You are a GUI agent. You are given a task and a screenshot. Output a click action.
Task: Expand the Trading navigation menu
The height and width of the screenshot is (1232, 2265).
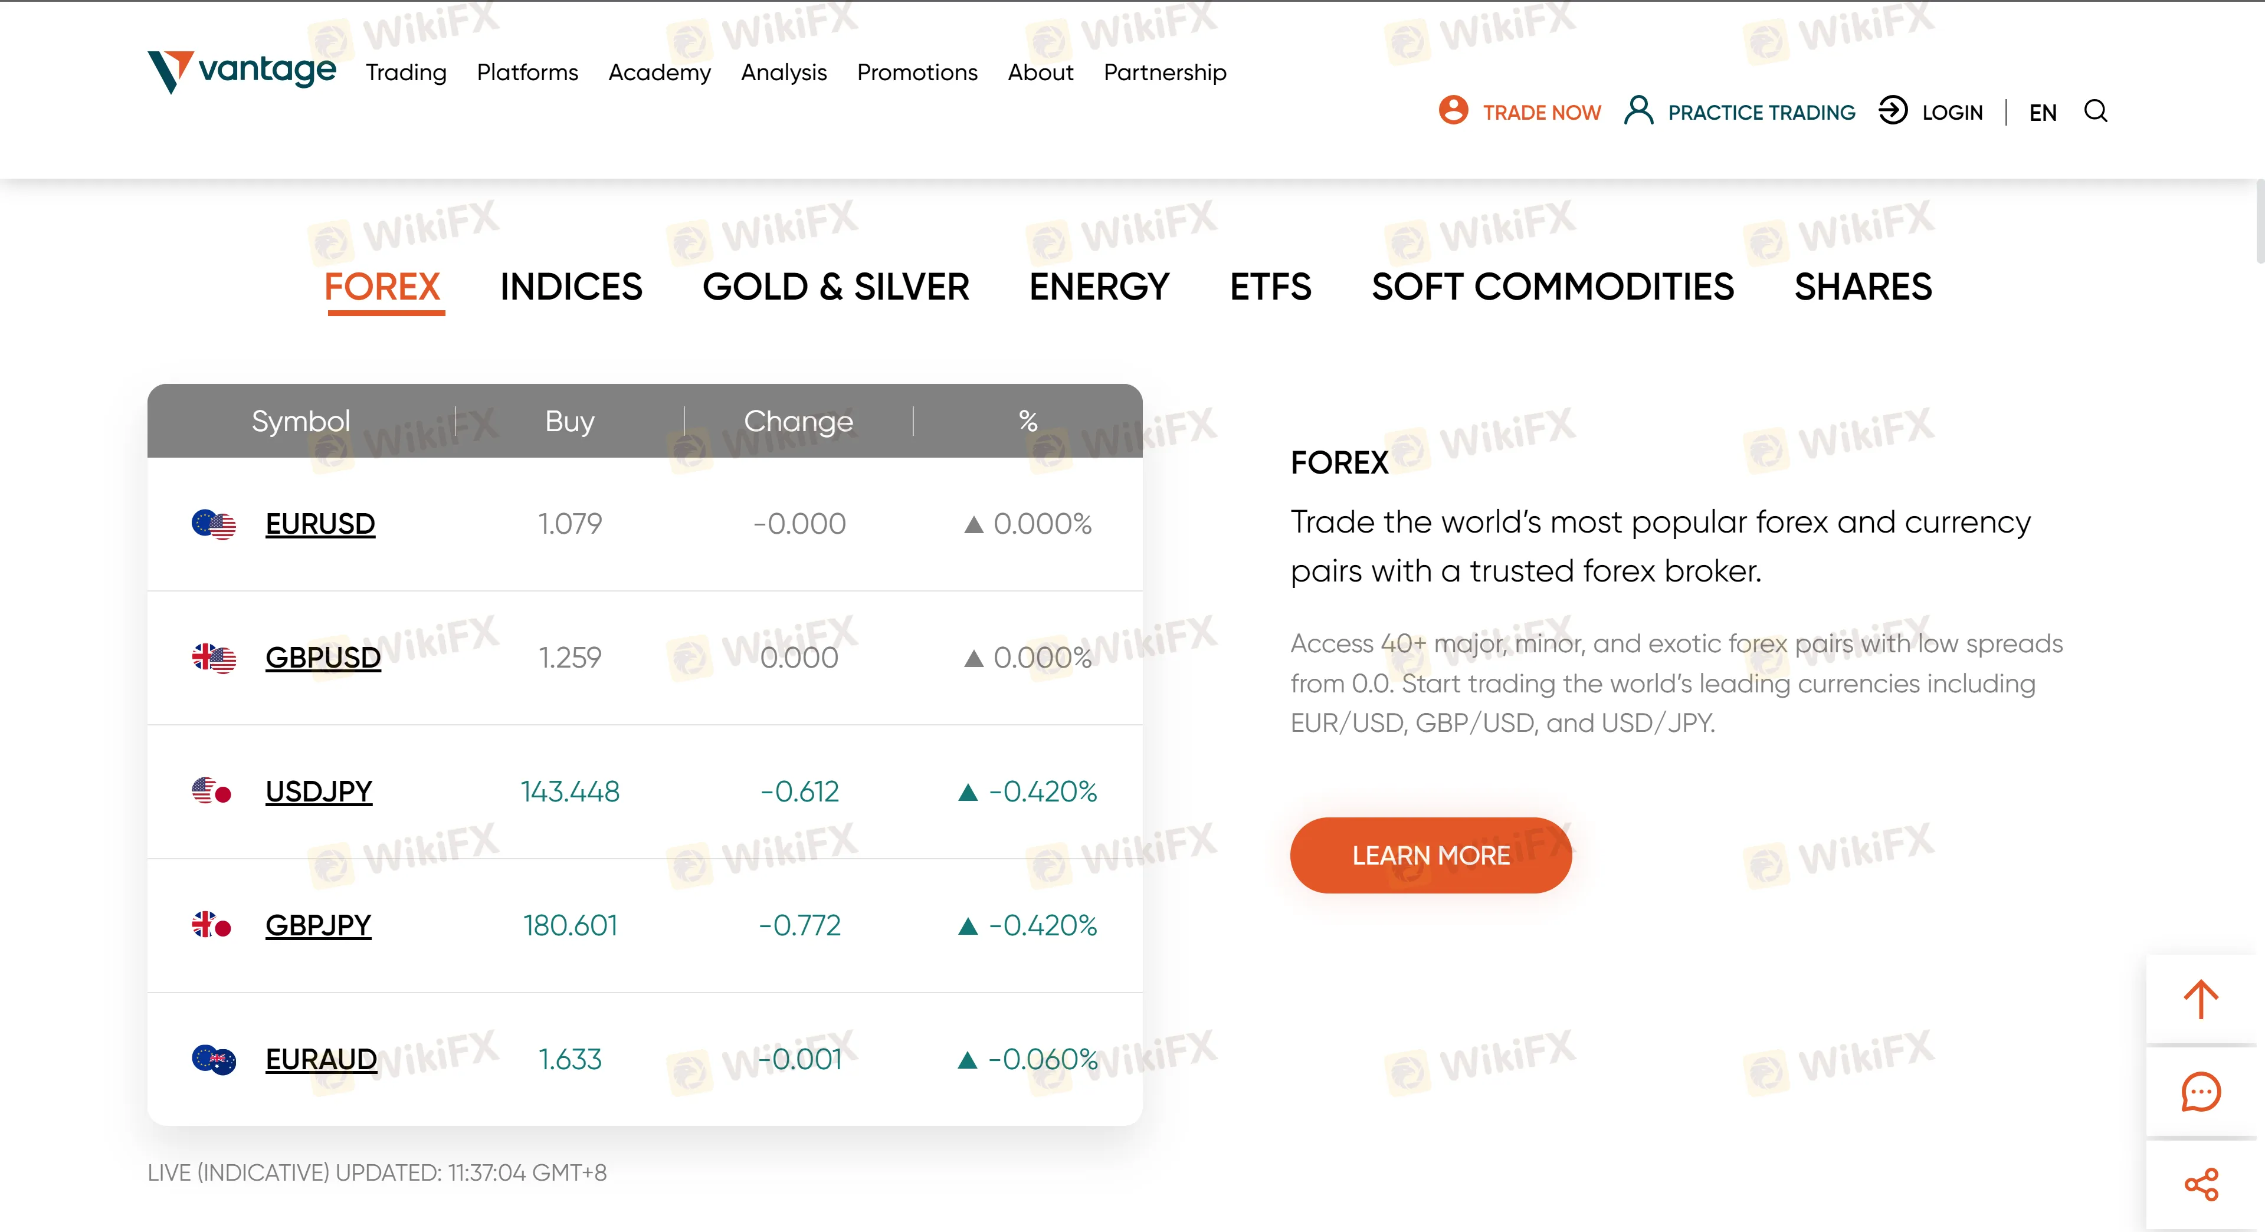[407, 72]
